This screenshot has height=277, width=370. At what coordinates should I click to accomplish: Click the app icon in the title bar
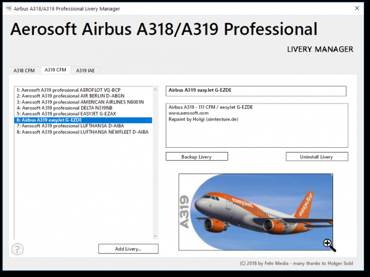pos(9,9)
